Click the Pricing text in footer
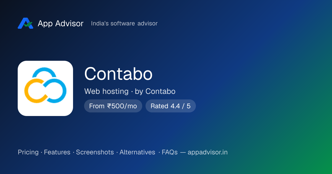This screenshot has width=332, height=174. (x=28, y=152)
